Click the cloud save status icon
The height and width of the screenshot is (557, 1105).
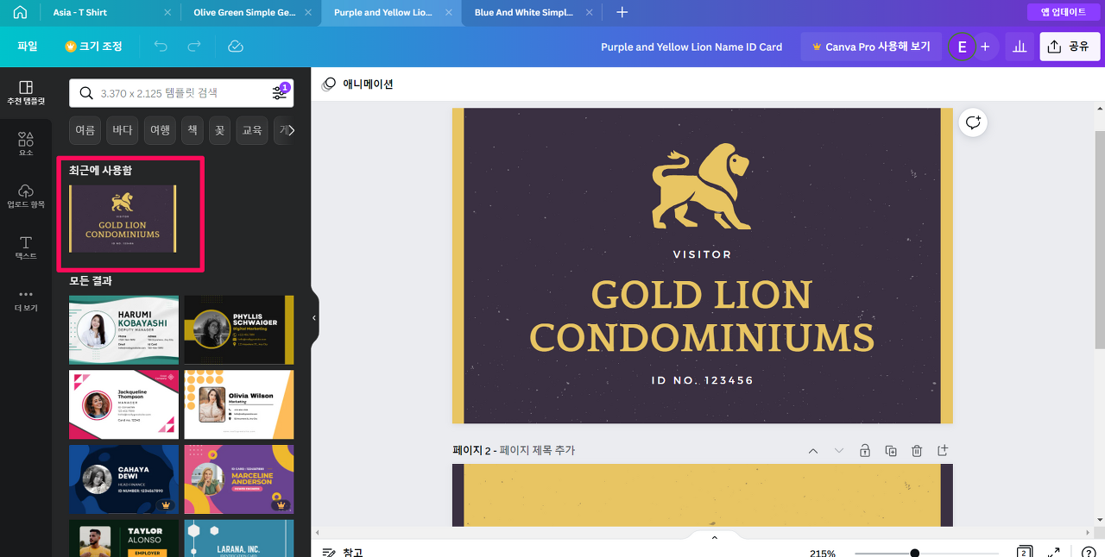(235, 47)
